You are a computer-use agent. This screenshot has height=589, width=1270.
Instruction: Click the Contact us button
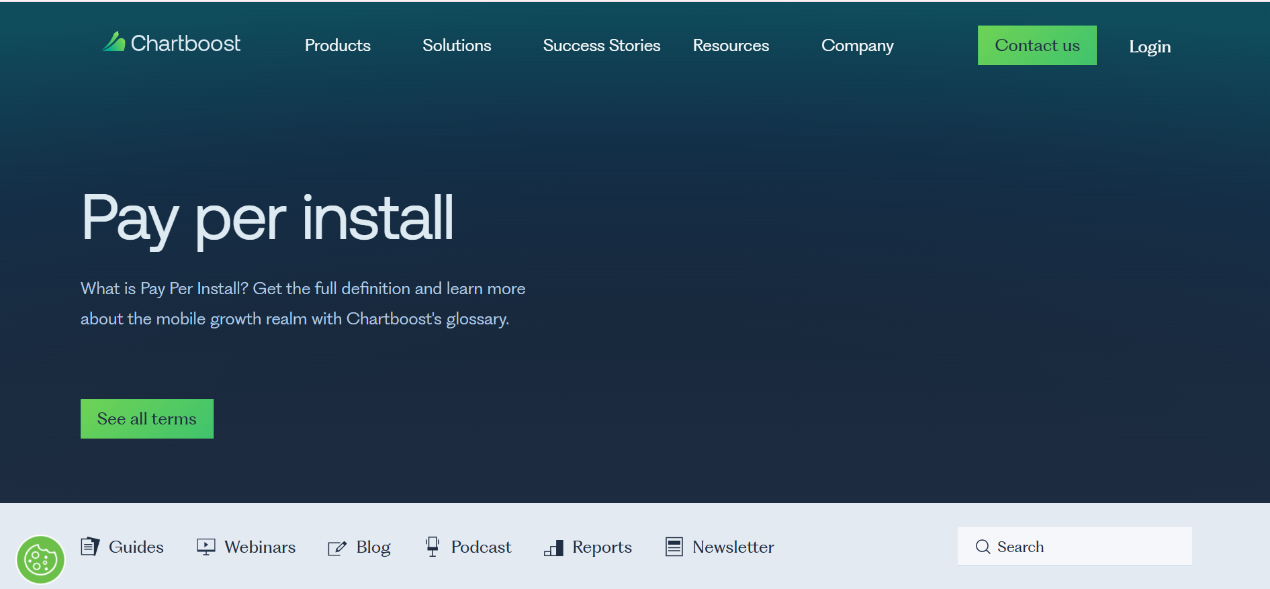[x=1037, y=45]
